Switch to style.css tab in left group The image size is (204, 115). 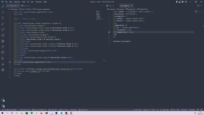(x=25, y=6)
